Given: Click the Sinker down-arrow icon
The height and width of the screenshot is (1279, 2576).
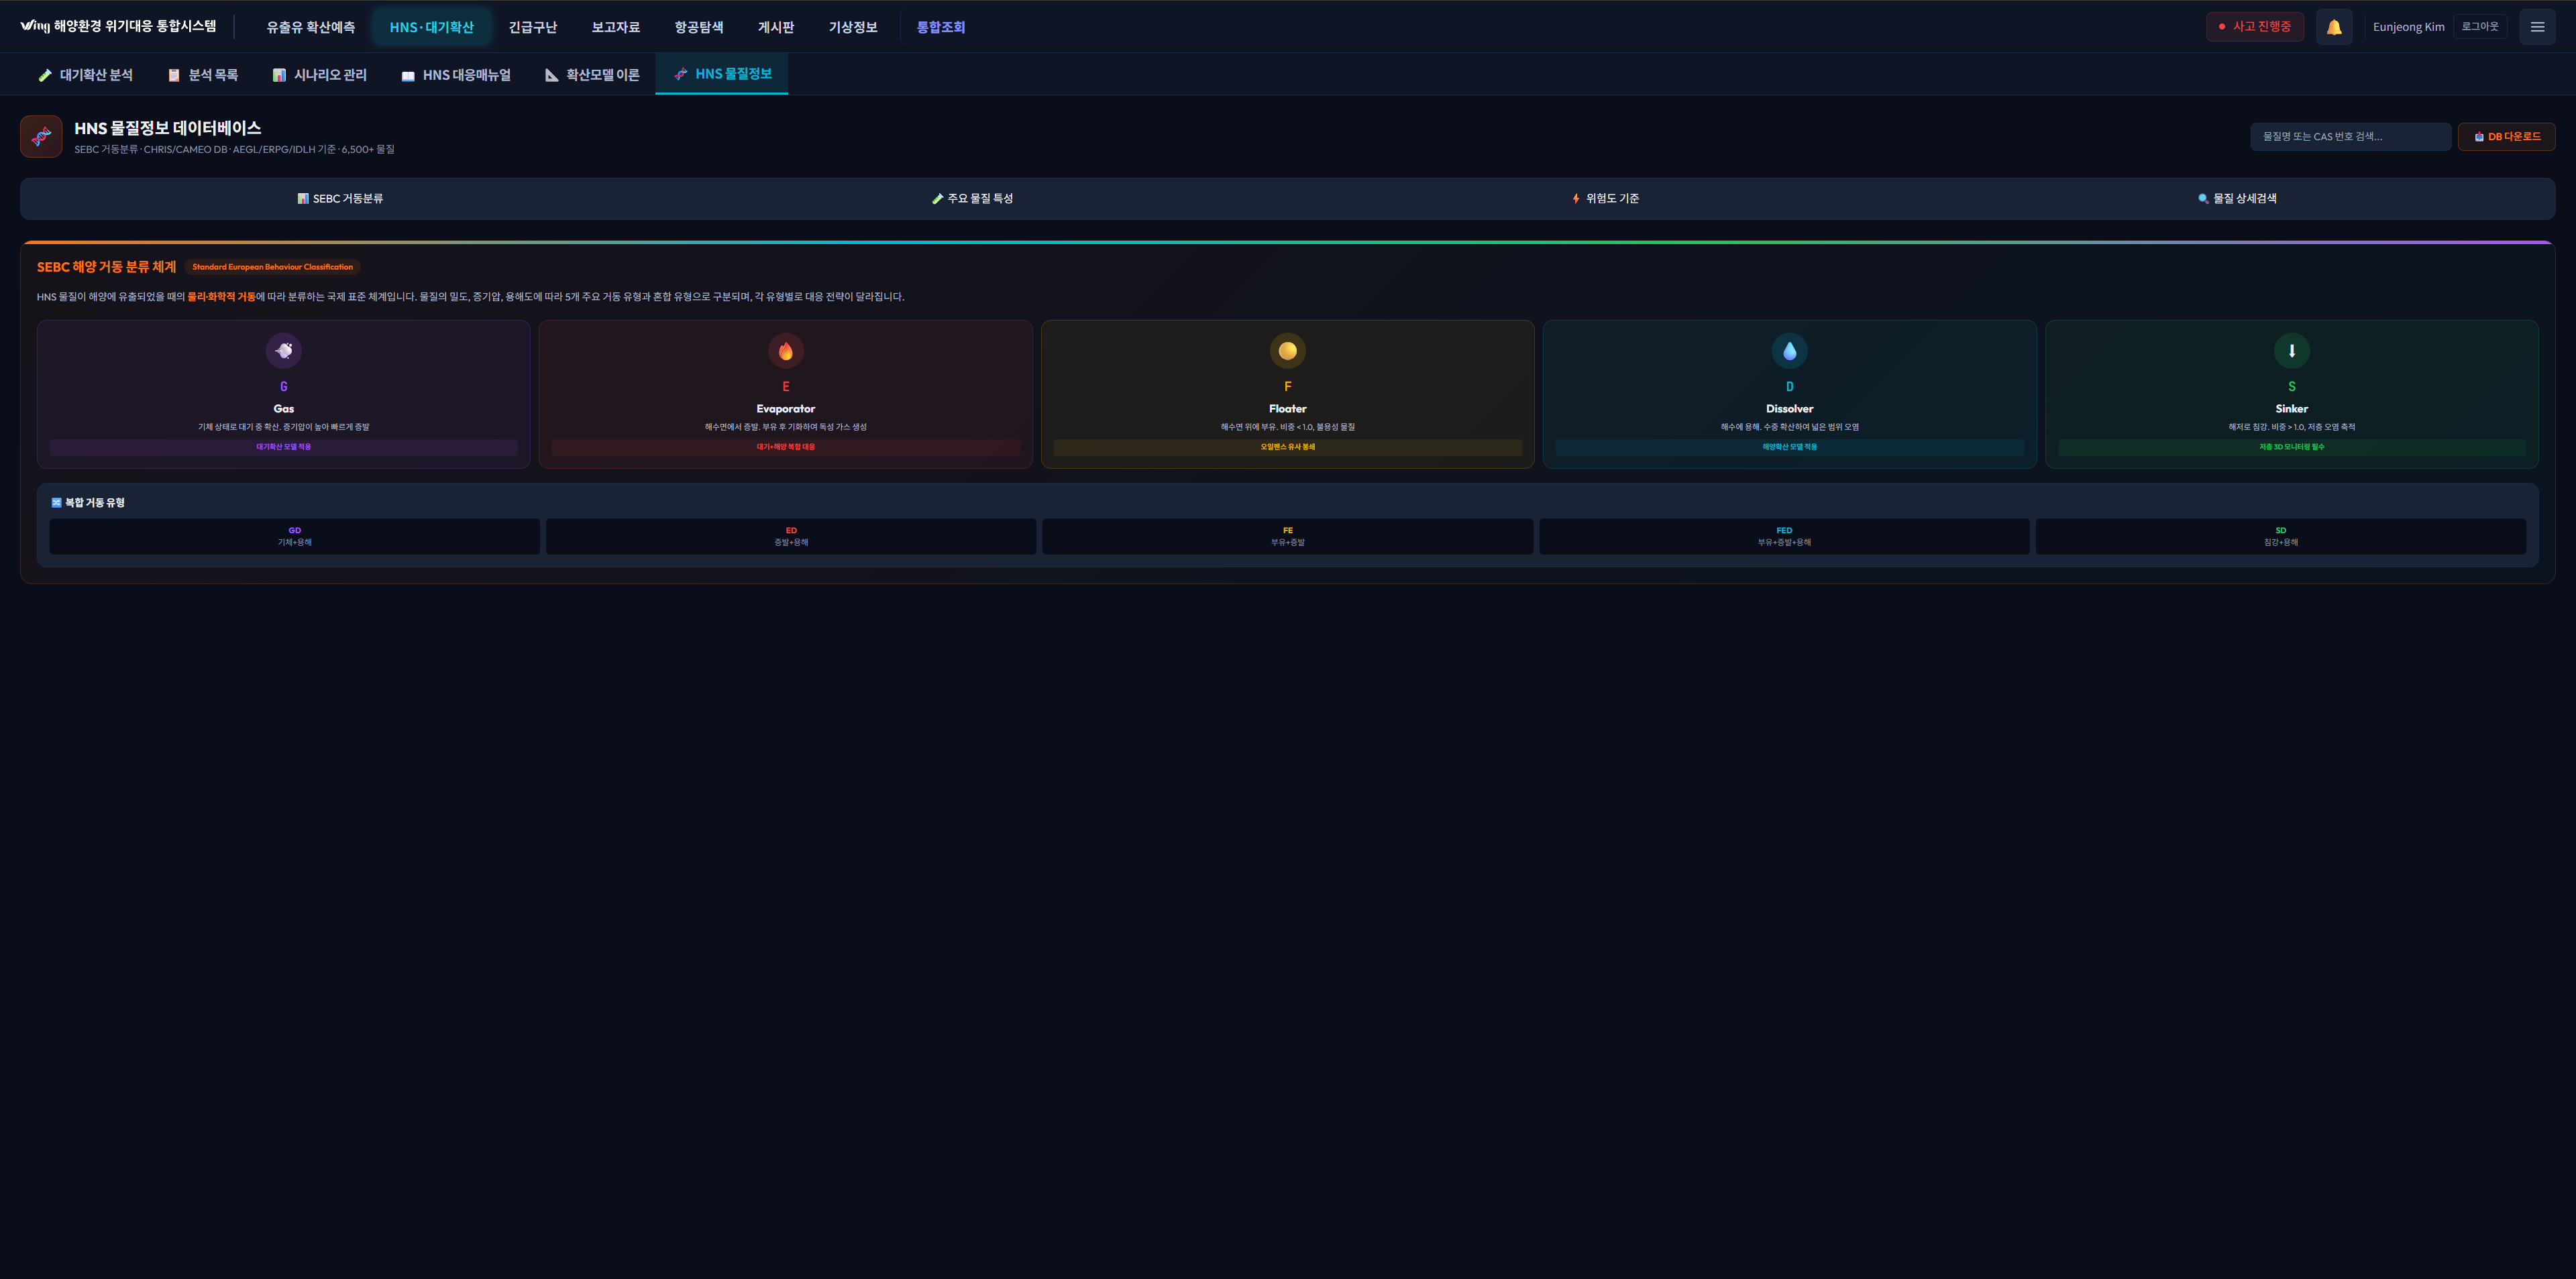Looking at the screenshot, I should tap(2291, 351).
